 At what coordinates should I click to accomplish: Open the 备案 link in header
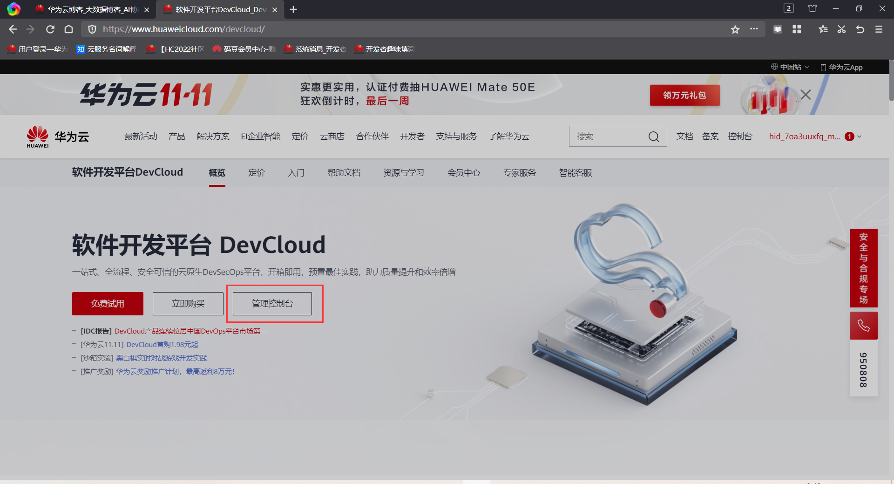tap(711, 136)
